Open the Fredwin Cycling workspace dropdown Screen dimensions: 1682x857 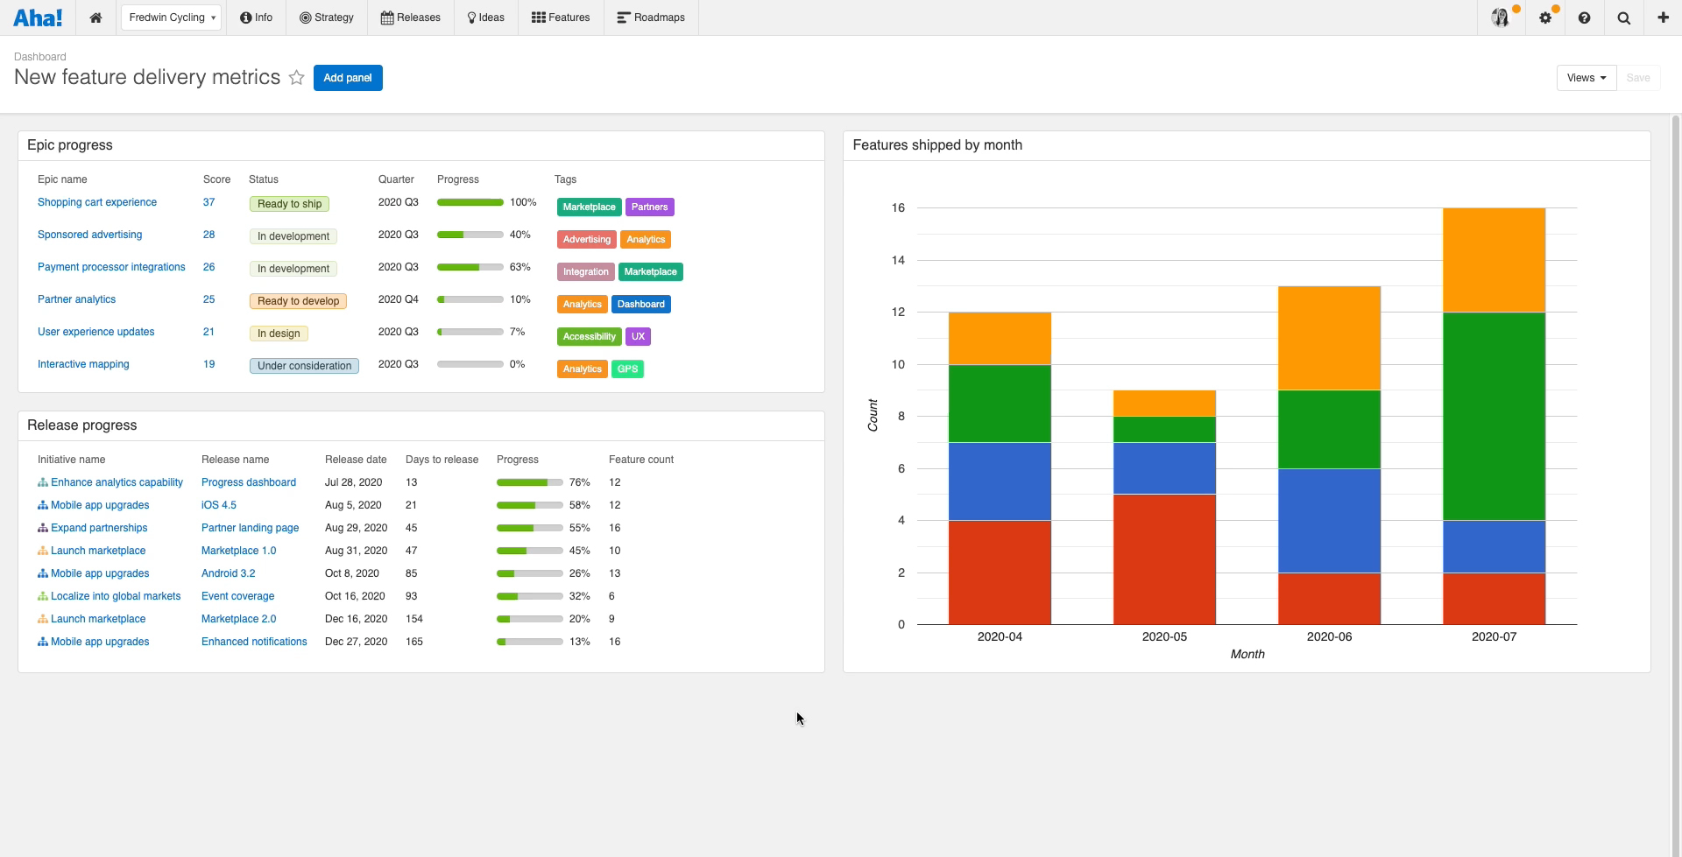pyautogui.click(x=171, y=17)
